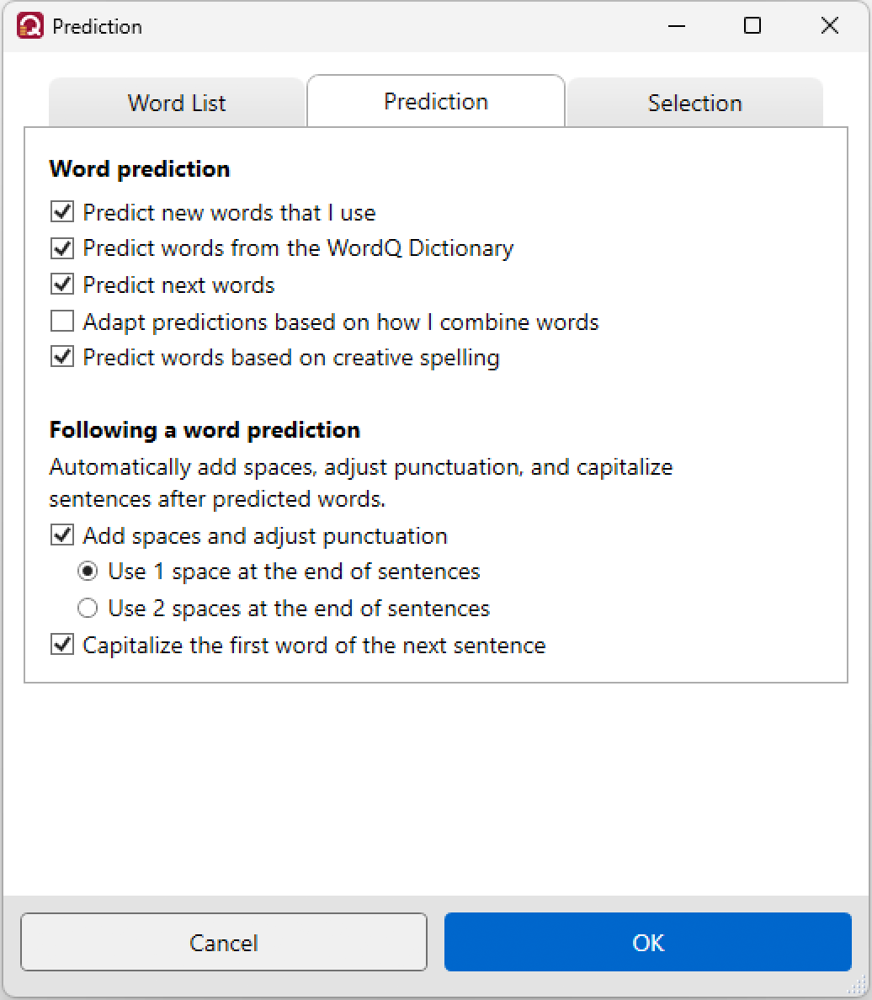Image resolution: width=872 pixels, height=1000 pixels.
Task: Click the Prediction window title text
Action: click(x=97, y=27)
